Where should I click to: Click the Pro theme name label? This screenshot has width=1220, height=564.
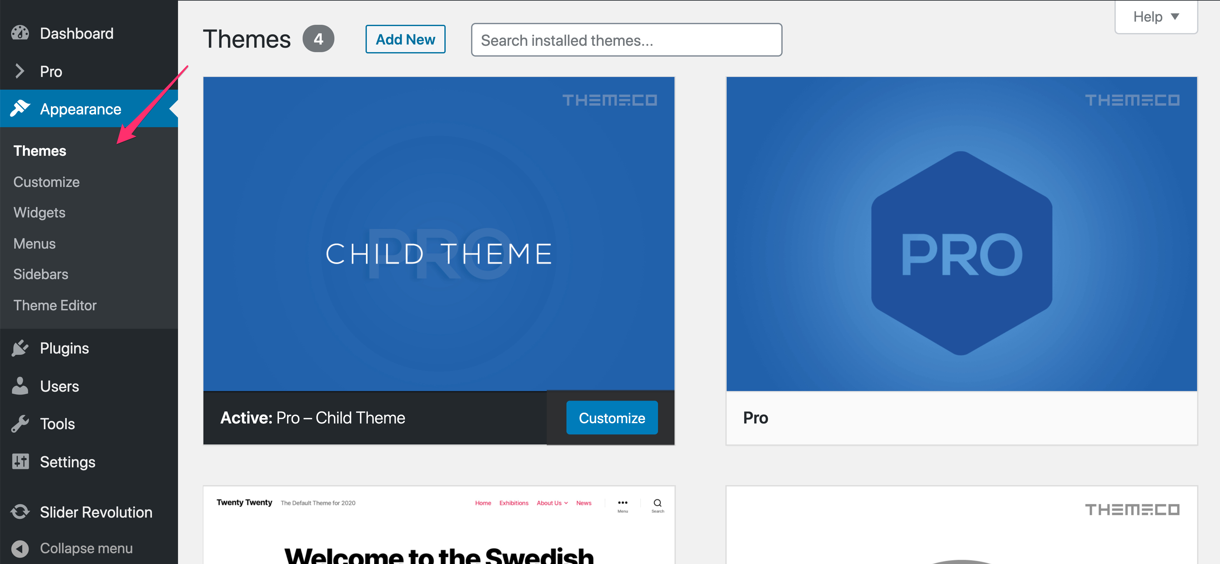tap(756, 418)
